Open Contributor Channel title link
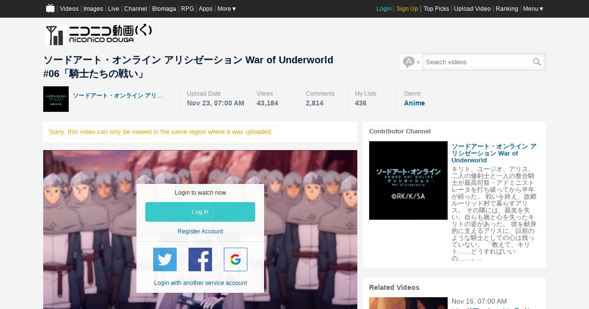The height and width of the screenshot is (309, 589). point(494,153)
